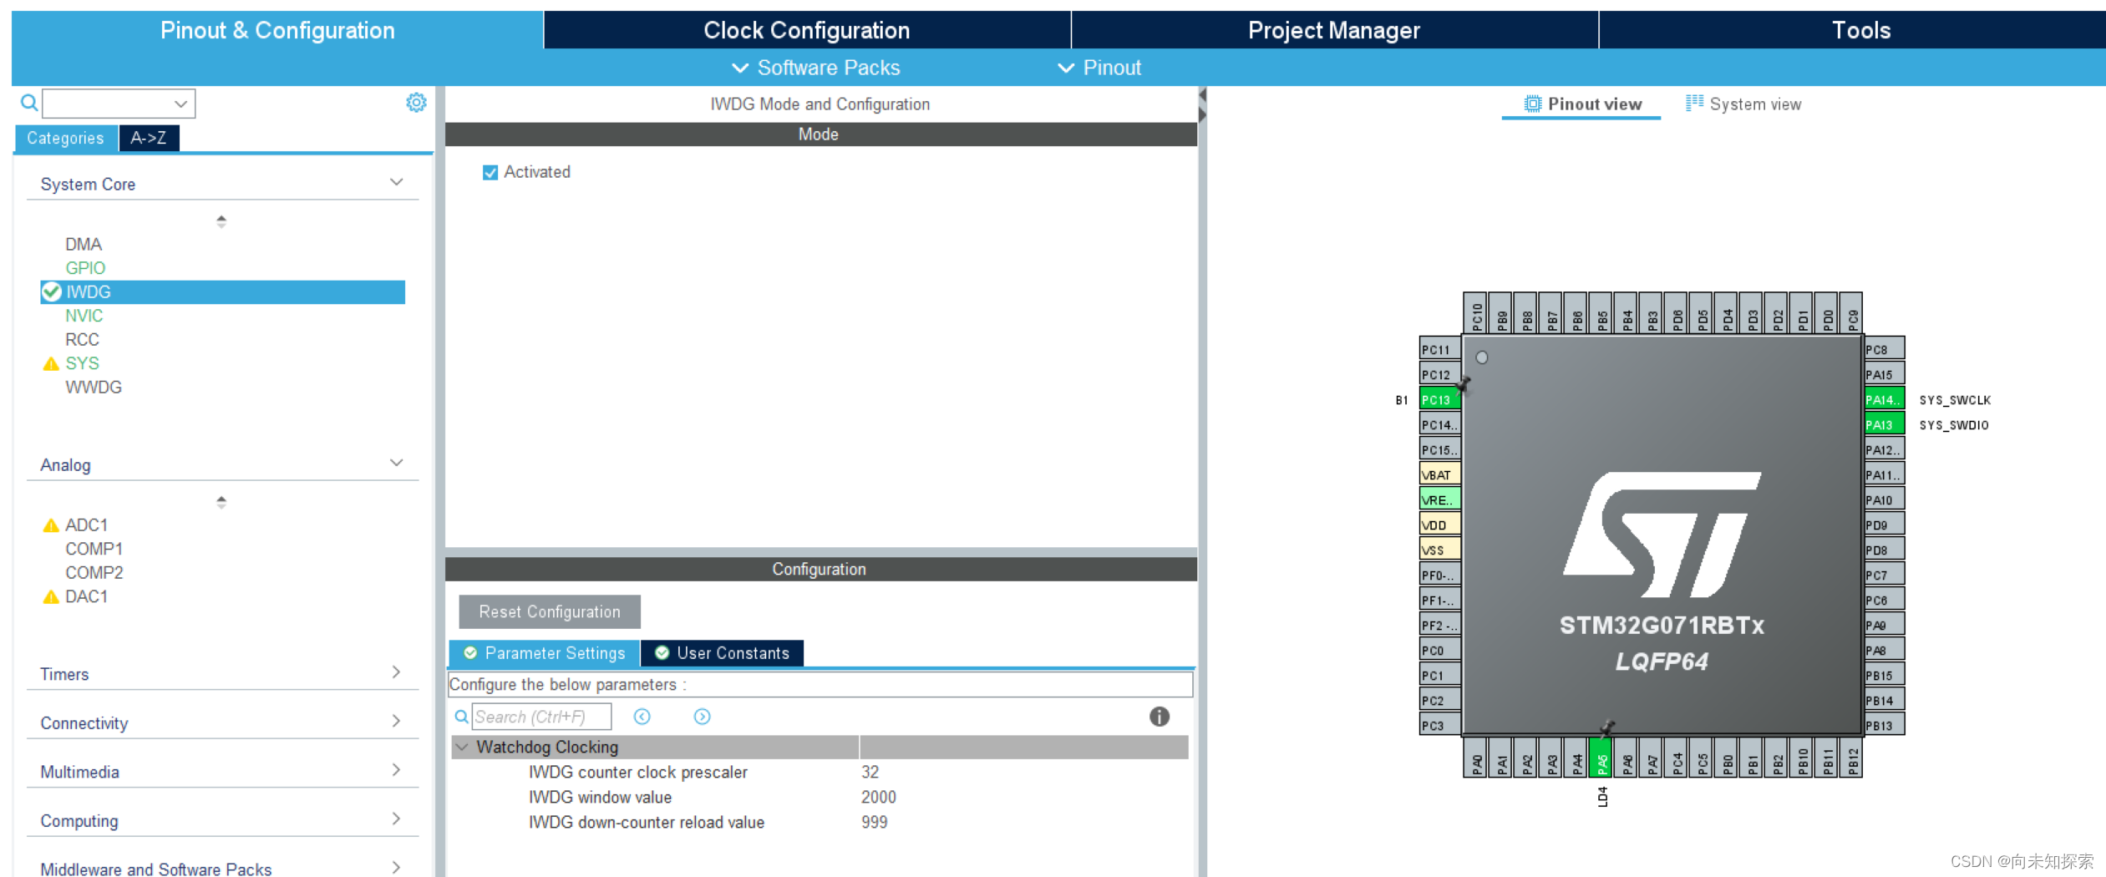This screenshot has width=2106, height=877.
Task: Click the parameter search magnifier icon
Action: click(461, 717)
